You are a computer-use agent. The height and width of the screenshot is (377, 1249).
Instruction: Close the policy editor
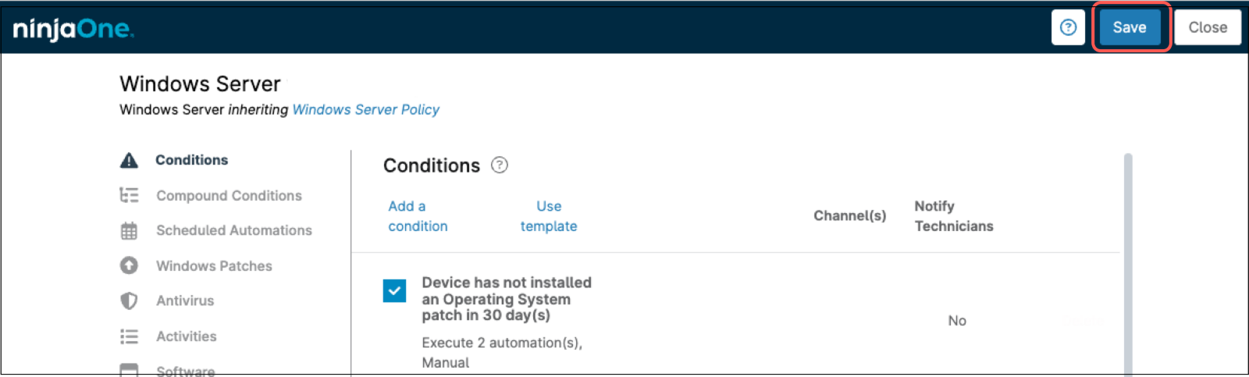(x=1207, y=27)
